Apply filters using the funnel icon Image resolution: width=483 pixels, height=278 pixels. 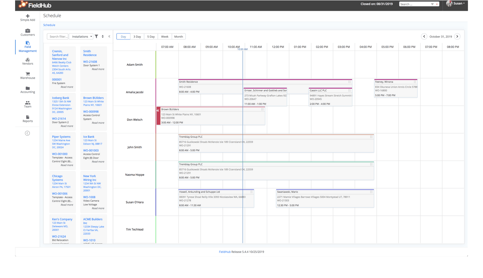97,36
